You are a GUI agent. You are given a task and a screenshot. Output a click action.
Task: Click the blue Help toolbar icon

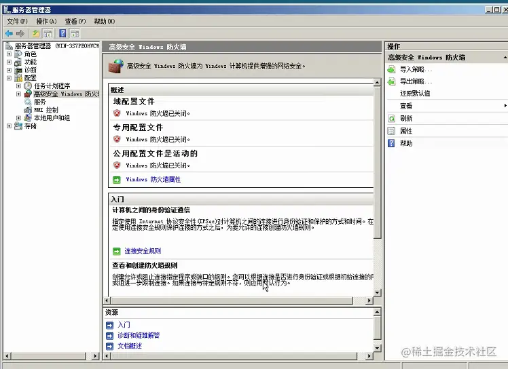tap(62, 33)
